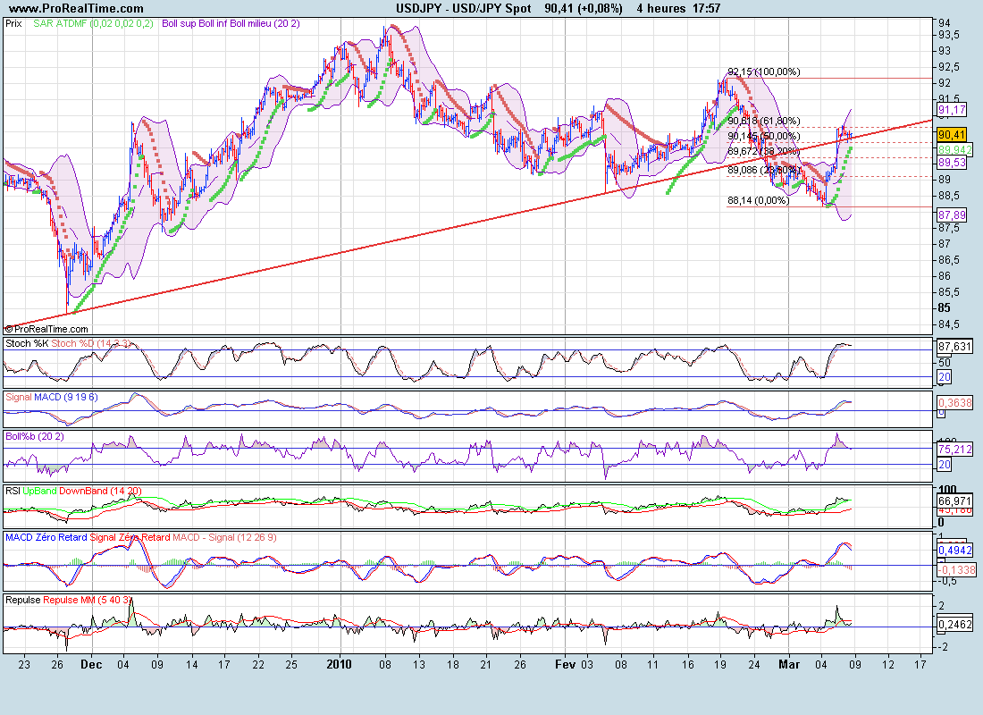Select the 91,17 upper Bollinger price tag
The width and height of the screenshot is (983, 715).
952,110
